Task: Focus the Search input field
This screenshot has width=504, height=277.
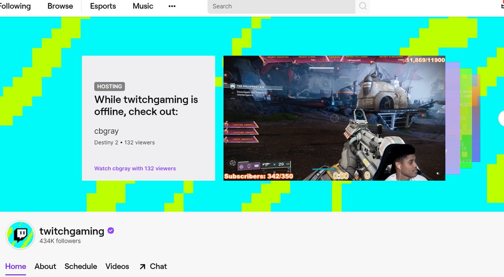Action: [x=281, y=6]
